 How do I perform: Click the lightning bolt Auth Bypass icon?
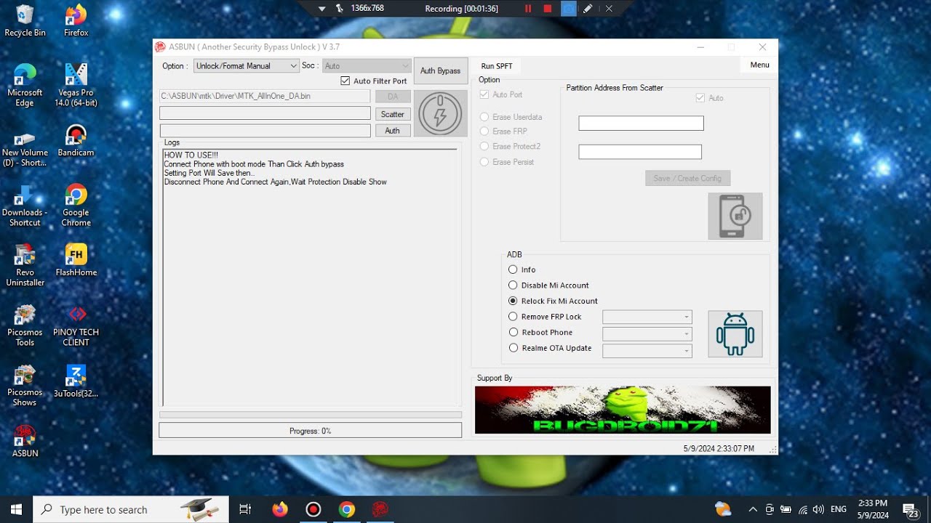click(441, 113)
